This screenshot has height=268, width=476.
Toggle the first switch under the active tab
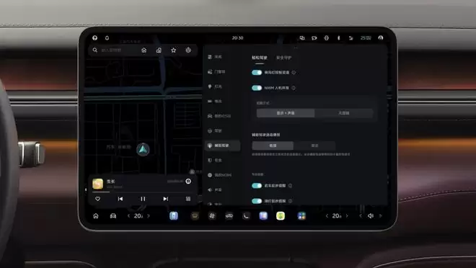coord(257,73)
